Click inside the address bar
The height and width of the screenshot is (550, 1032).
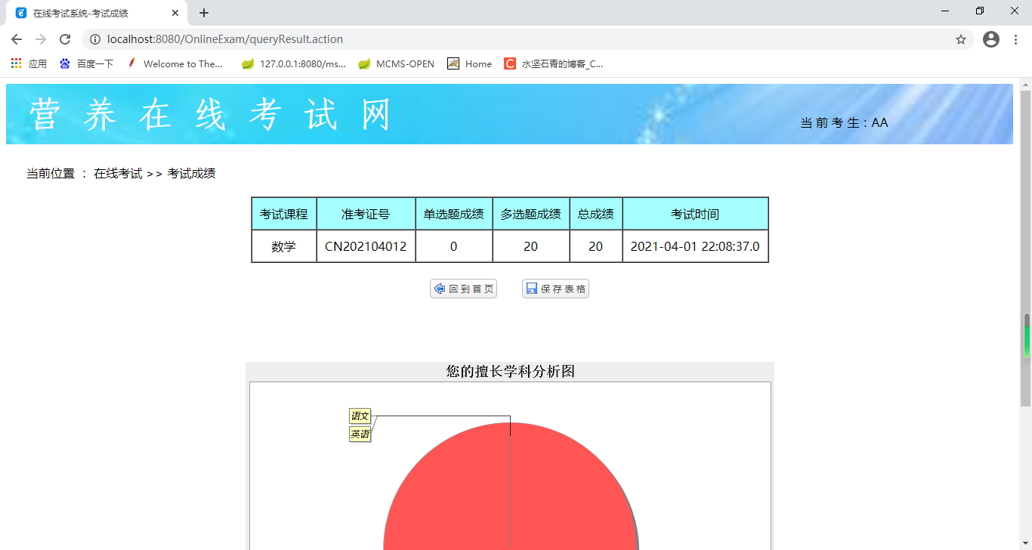click(302, 39)
